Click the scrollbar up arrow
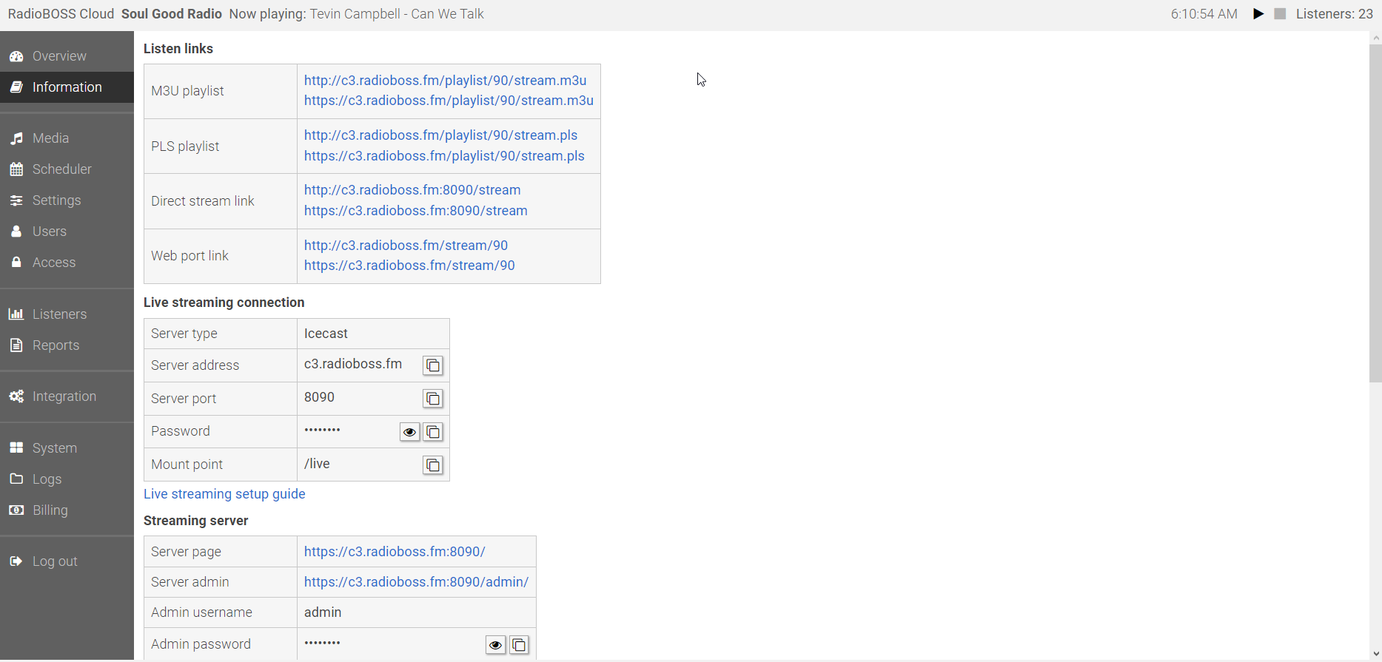Viewport: 1382px width, 662px height. [x=1375, y=37]
